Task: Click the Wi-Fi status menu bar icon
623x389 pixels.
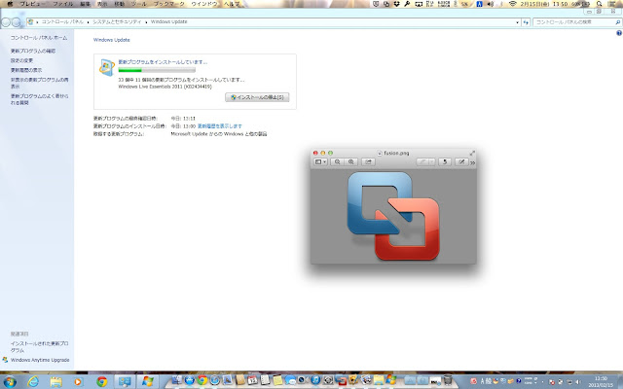Action: (513, 4)
